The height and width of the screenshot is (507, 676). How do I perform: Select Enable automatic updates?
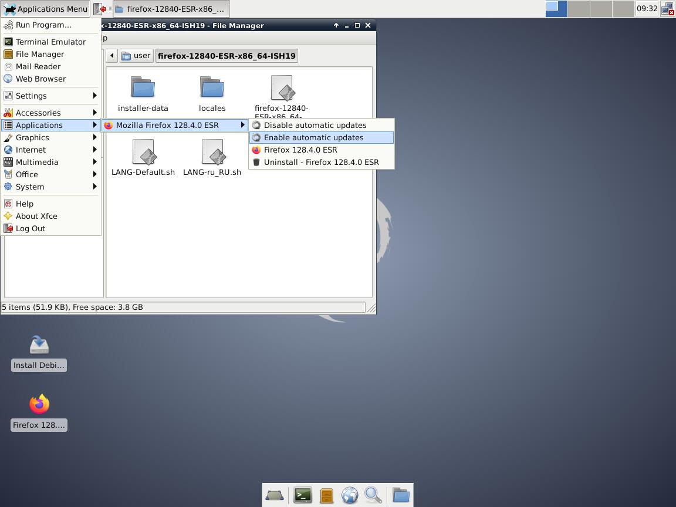click(322, 137)
